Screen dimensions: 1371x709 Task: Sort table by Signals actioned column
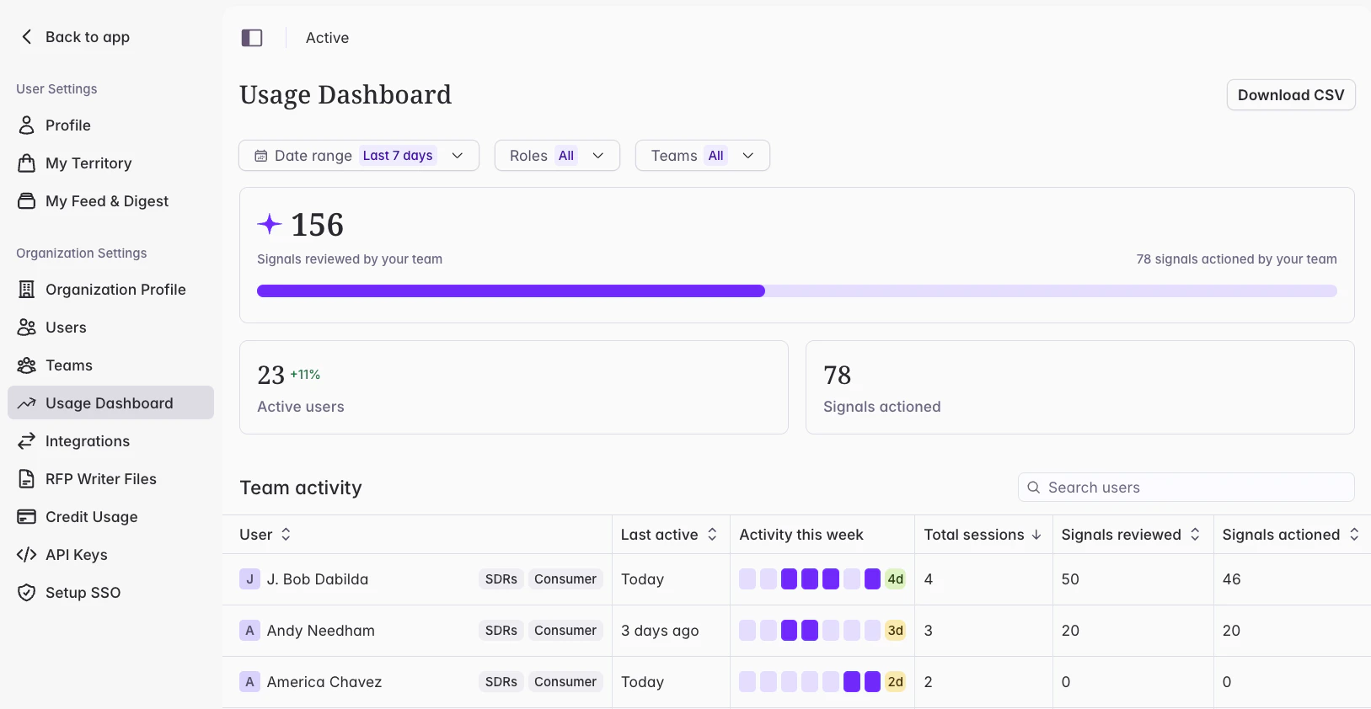coord(1354,534)
